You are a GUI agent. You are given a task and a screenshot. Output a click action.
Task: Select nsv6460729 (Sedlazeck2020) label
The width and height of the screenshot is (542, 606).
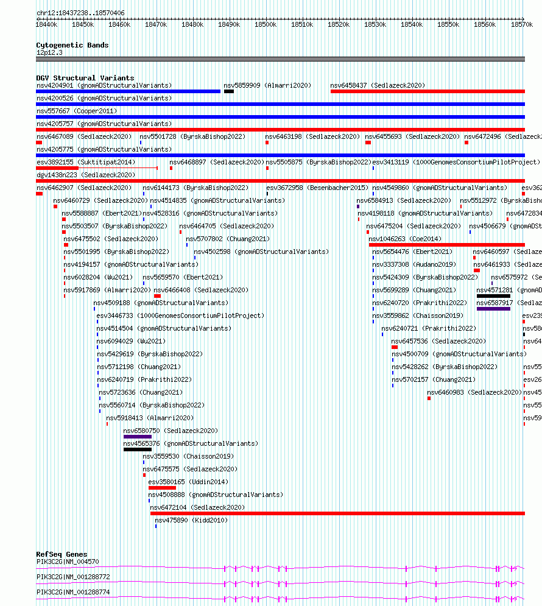100,200
